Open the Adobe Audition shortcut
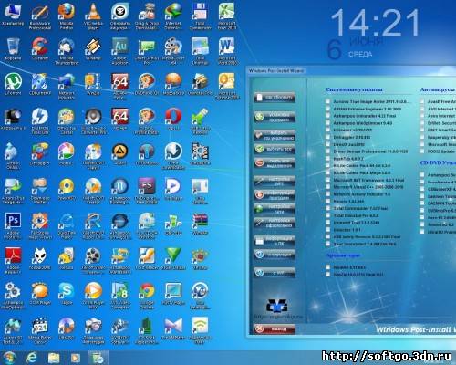 pyautogui.click(x=119, y=51)
